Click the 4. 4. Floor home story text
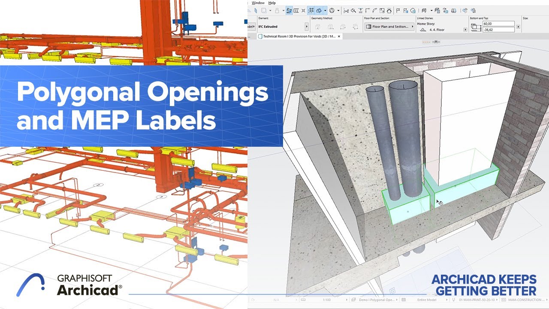 pyautogui.click(x=437, y=30)
